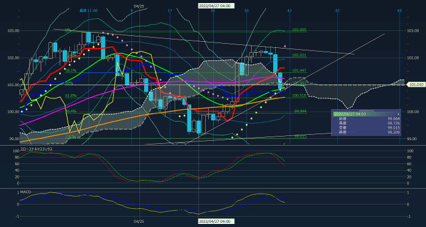Select the Fibonacci level label 102.021
The image size is (426, 227).
pos(299,55)
